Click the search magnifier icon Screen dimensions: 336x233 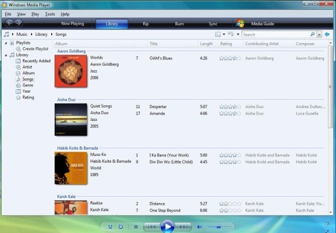(x=312, y=35)
